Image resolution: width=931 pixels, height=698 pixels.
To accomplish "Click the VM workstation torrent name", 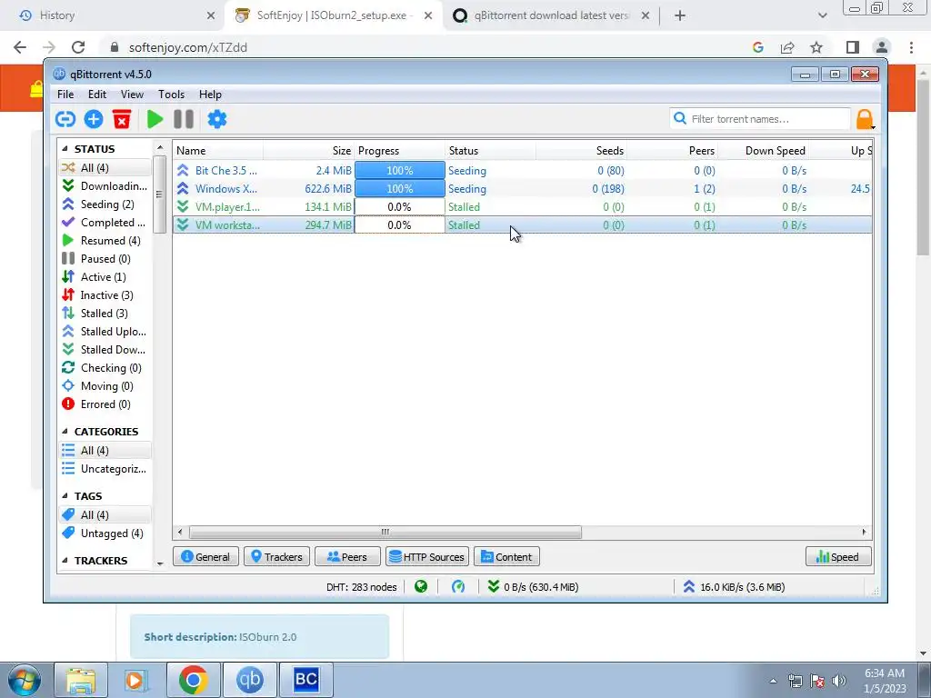I will click(x=227, y=225).
